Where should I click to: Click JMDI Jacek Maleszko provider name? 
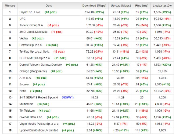pos(34,32)
